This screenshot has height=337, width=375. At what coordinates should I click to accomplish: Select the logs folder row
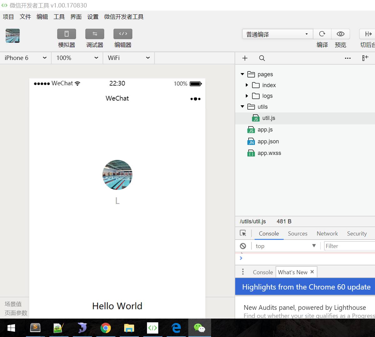(305, 96)
